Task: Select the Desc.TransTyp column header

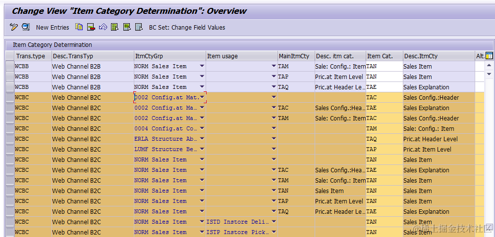Action: click(93, 56)
